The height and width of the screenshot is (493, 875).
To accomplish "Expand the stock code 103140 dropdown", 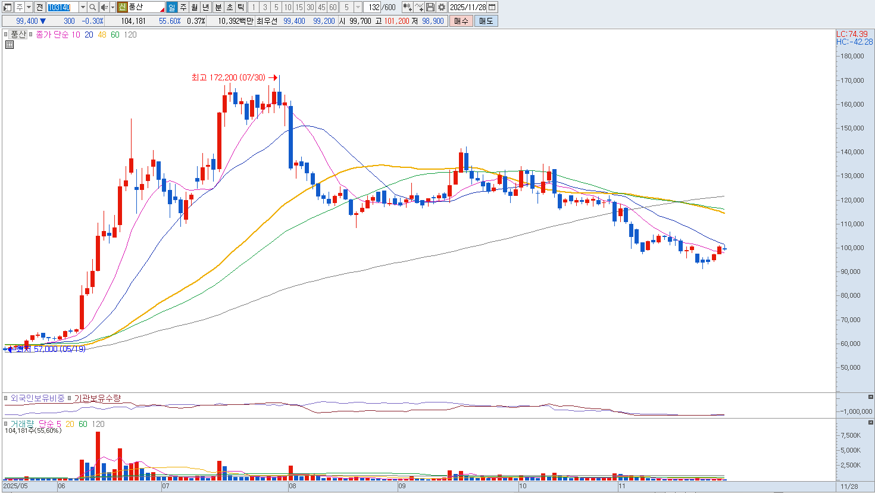I will [83, 7].
